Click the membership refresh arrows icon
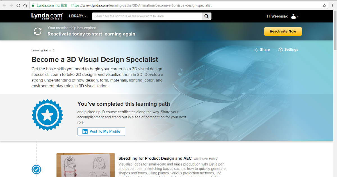 (38, 31)
